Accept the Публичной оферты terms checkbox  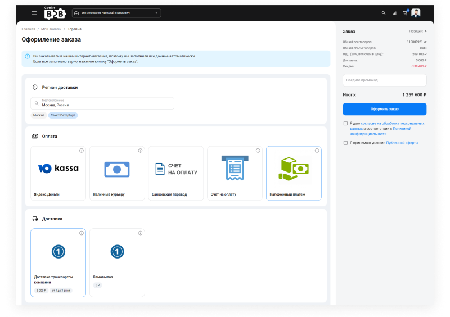[x=345, y=143]
